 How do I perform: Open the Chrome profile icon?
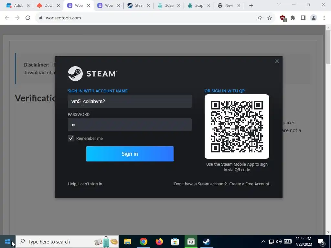[314, 18]
